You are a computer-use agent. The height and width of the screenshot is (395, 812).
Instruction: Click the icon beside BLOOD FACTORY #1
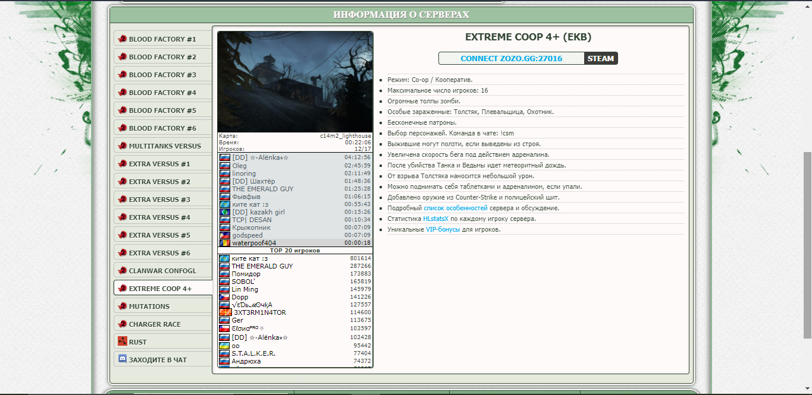(x=123, y=39)
